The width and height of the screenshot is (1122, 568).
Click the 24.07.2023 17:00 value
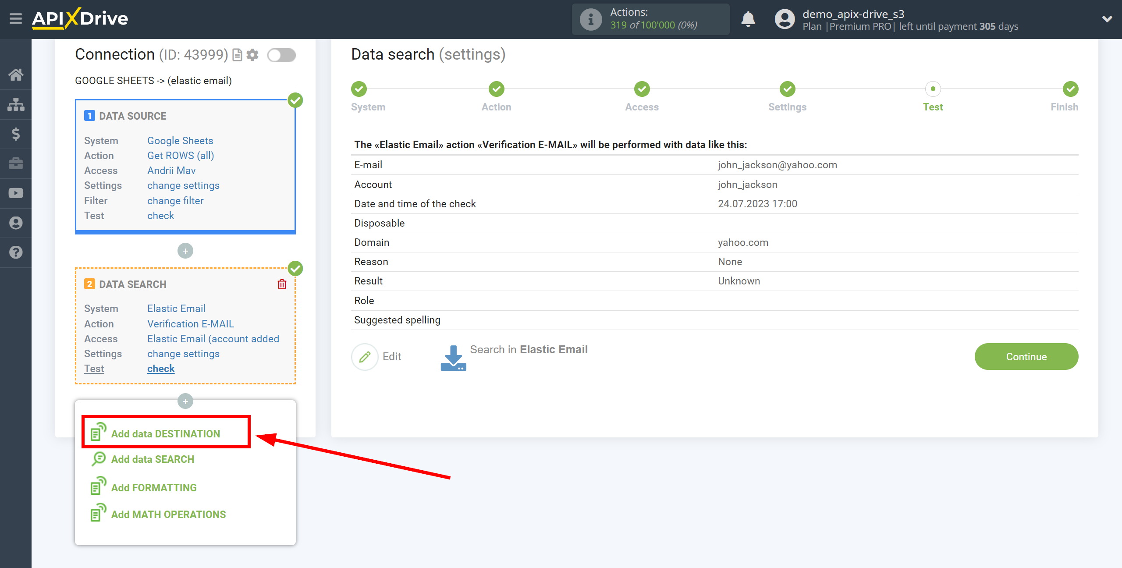point(757,204)
